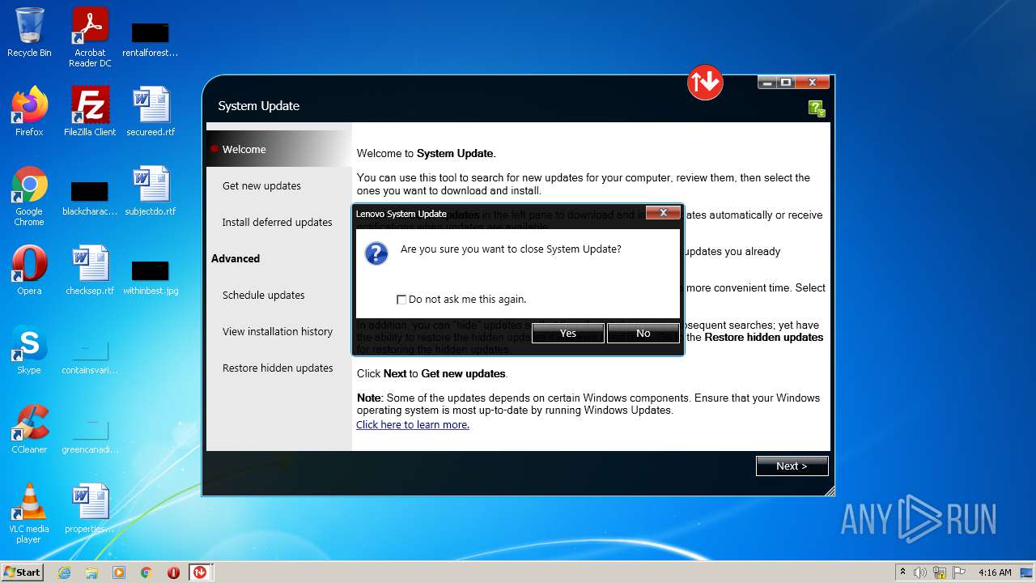
Task: Open the green help icon in System Update
Action: 817,109
